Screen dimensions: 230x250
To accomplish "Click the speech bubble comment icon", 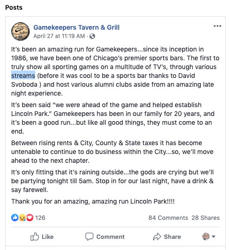I will (x=89, y=237).
